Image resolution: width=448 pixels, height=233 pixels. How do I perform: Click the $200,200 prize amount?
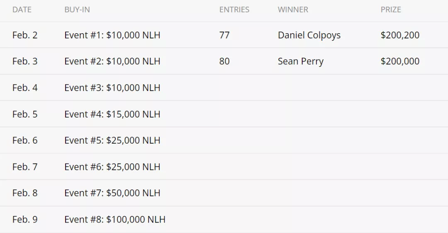(400, 35)
